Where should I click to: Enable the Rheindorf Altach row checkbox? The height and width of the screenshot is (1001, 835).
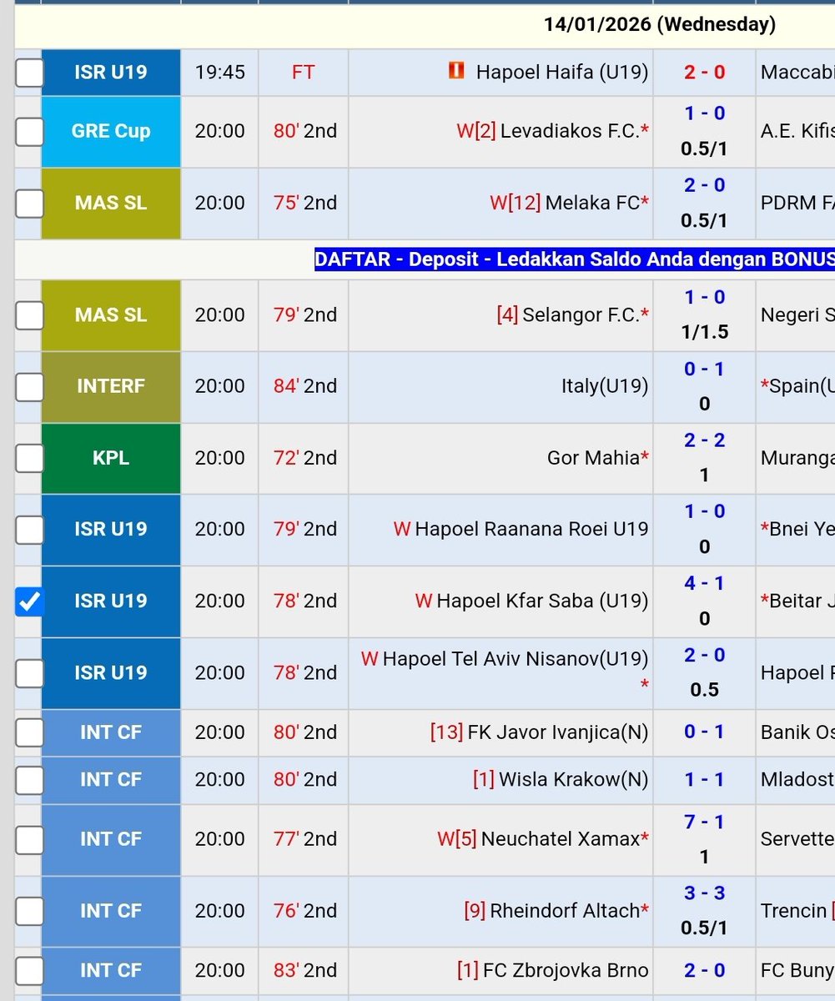(29, 911)
